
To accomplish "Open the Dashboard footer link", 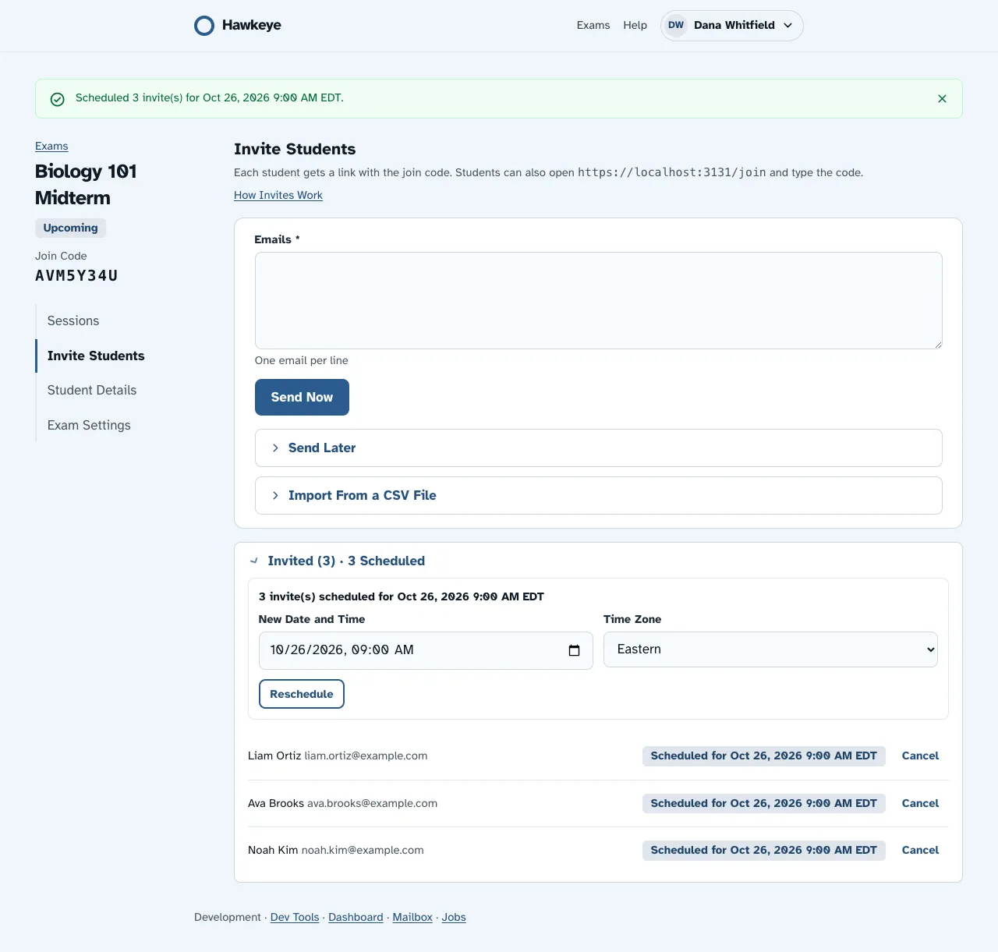I will pos(356,917).
